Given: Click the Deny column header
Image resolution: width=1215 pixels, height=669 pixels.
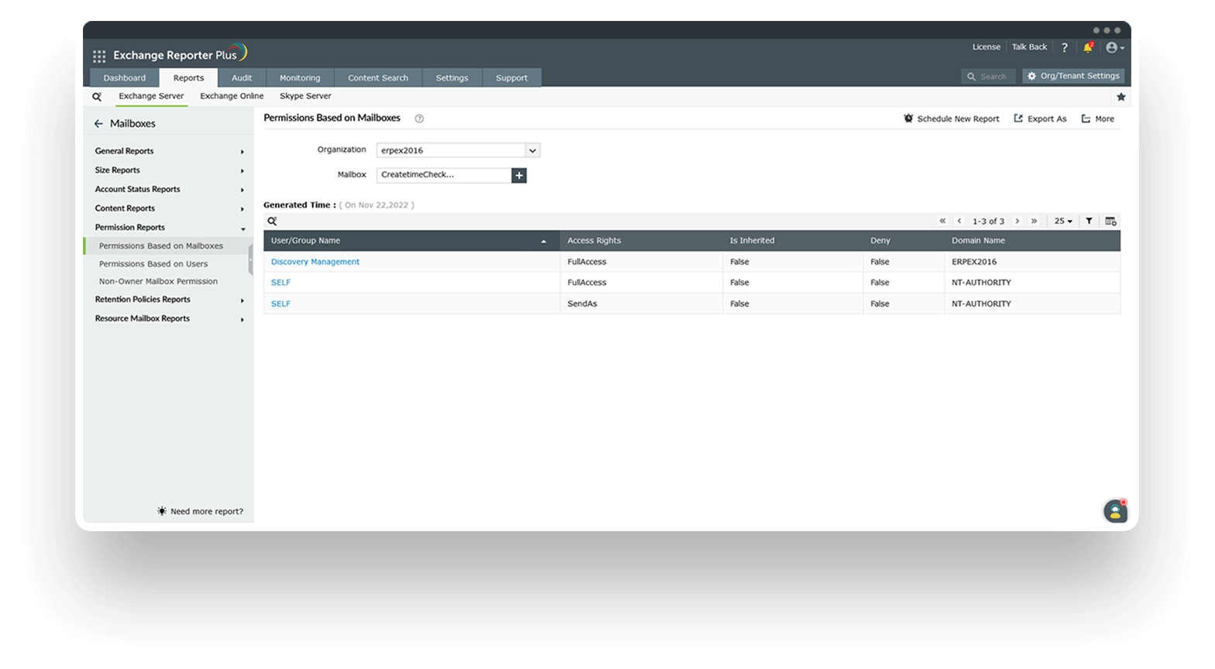Looking at the screenshot, I should [x=880, y=241].
